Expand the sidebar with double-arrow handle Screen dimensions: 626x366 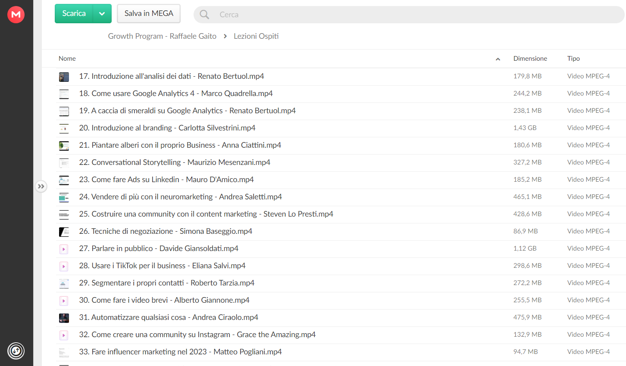[41, 186]
